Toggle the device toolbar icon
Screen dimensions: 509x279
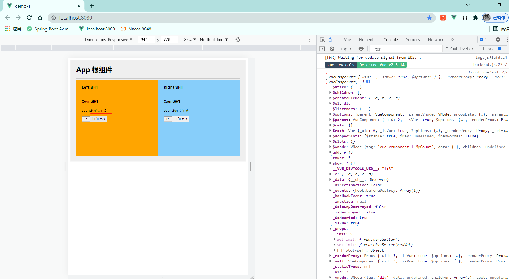pos(331,40)
